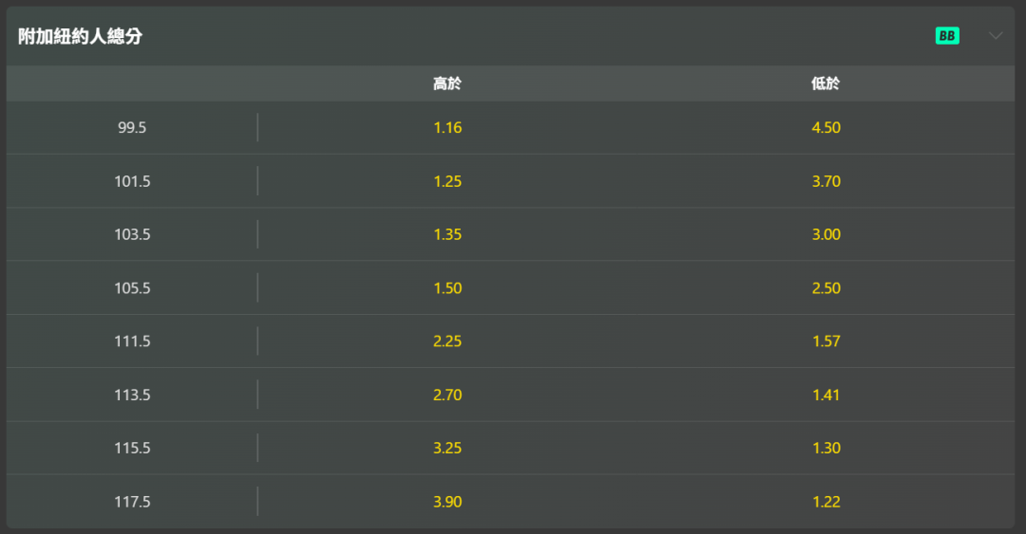Choose under 103.5 odds 3.00

click(x=826, y=234)
